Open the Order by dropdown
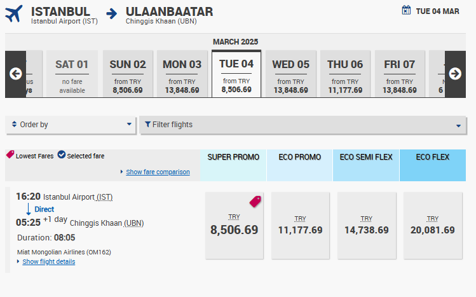 click(x=71, y=125)
